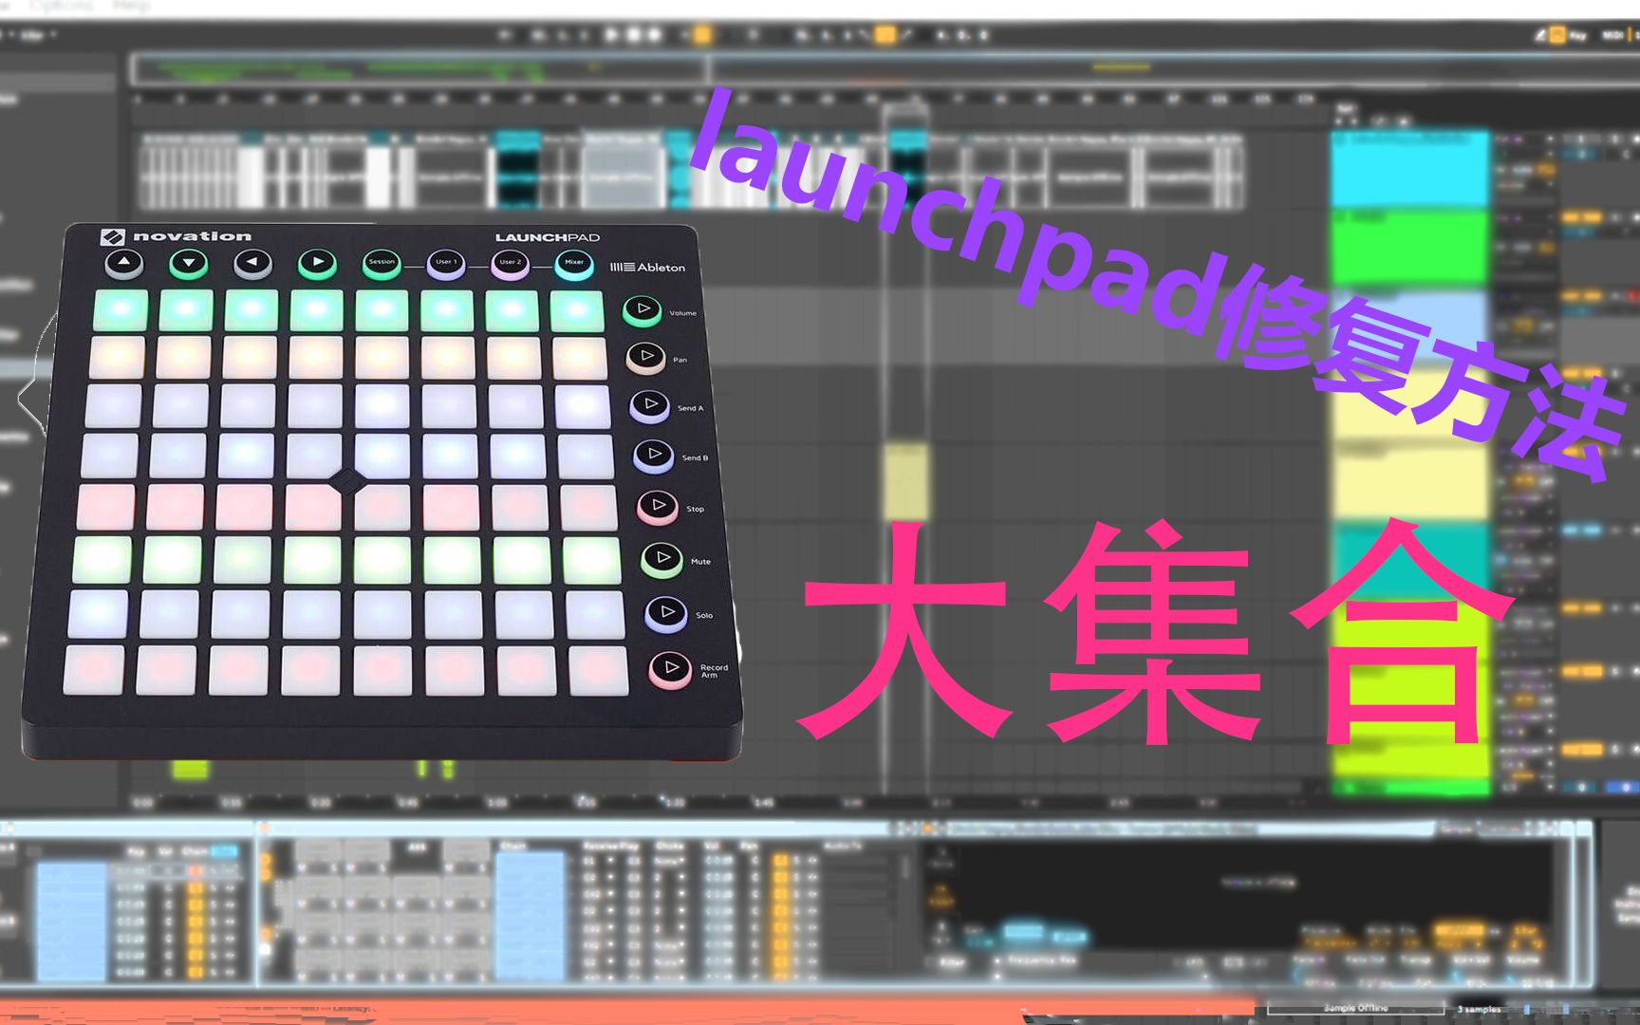This screenshot has width=1640, height=1025.
Task: Click the down arrow button on the Launchpad
Action: pos(188,263)
